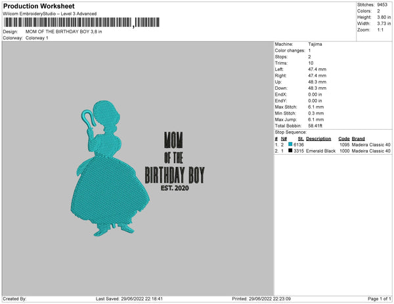Click thread code 1000 in stop sequence
The height and width of the screenshot is (304, 394).
pyautogui.click(x=345, y=151)
